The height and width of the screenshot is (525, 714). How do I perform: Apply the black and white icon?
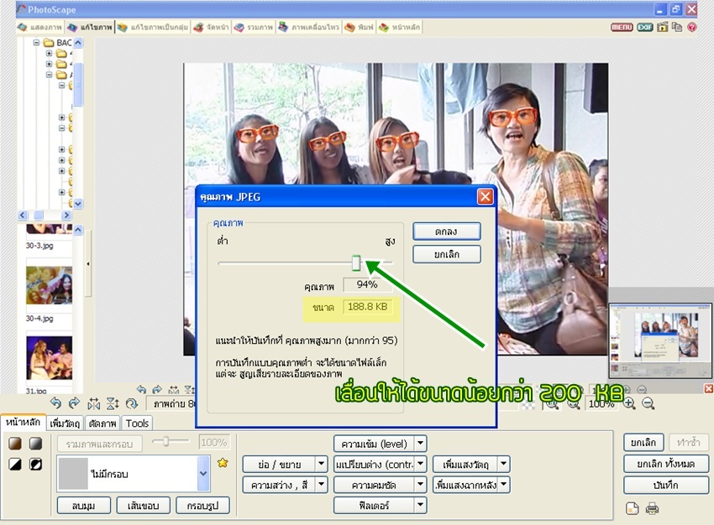[15, 464]
